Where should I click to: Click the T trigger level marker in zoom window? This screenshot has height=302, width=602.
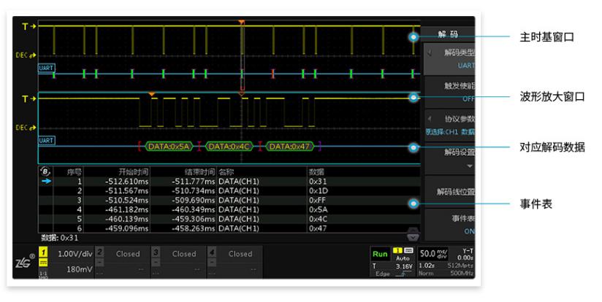28,99
